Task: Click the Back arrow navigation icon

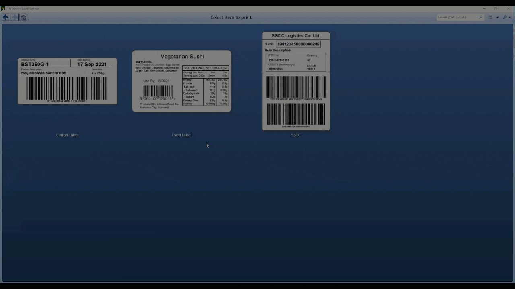Action: (6, 17)
